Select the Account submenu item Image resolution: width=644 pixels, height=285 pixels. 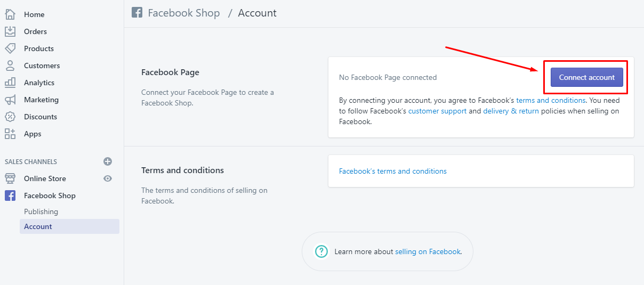38,226
